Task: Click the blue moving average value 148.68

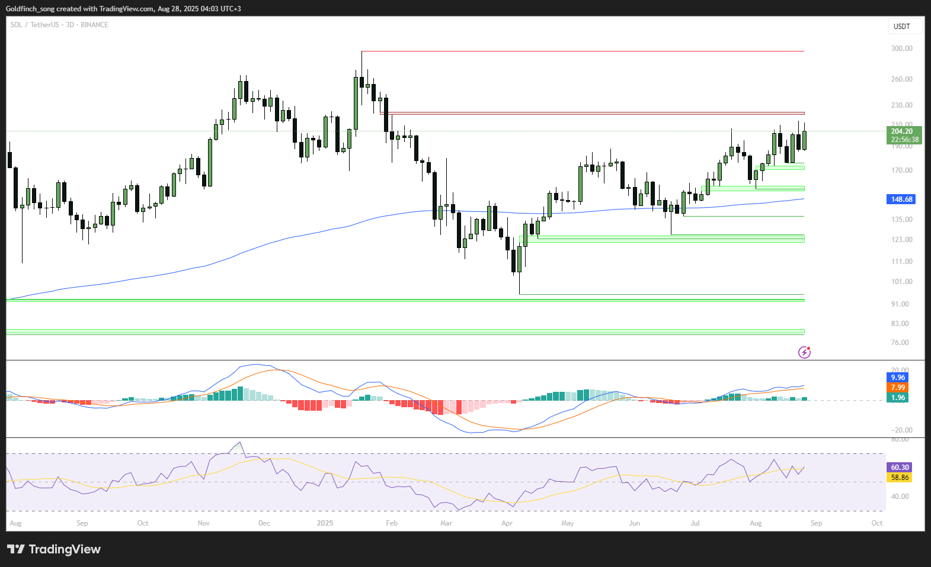Action: (901, 199)
